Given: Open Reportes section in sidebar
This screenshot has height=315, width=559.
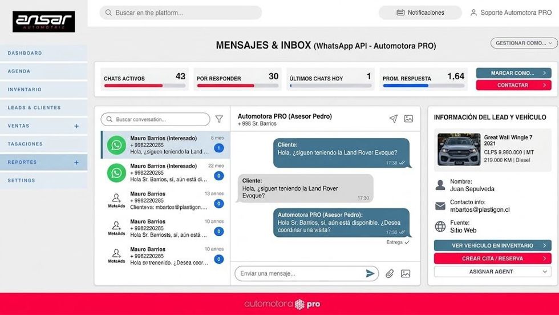Looking at the screenshot, I should click(43, 162).
